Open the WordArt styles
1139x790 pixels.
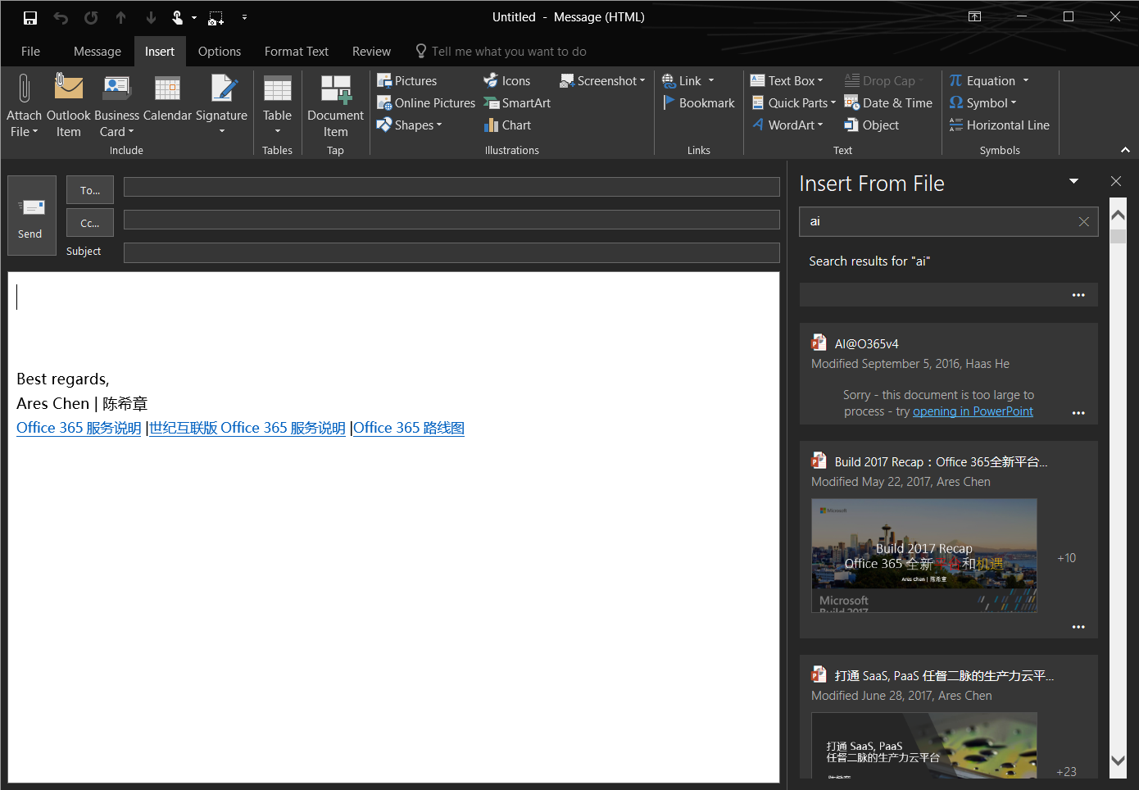(787, 125)
